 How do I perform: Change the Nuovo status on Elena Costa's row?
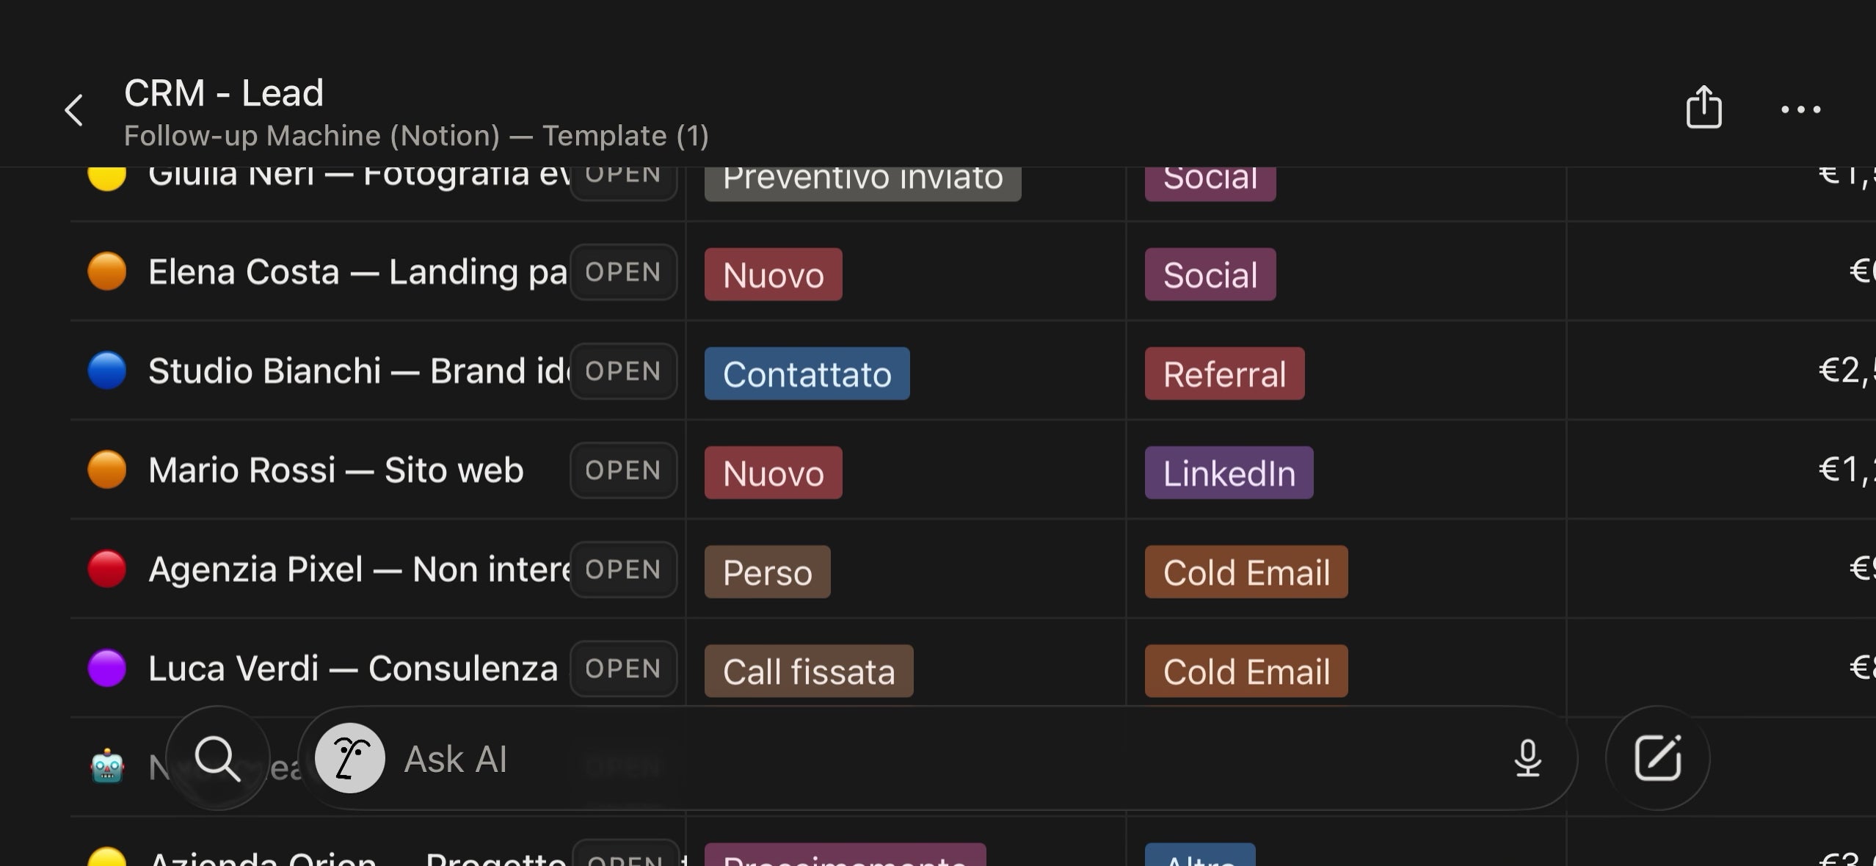pos(772,274)
